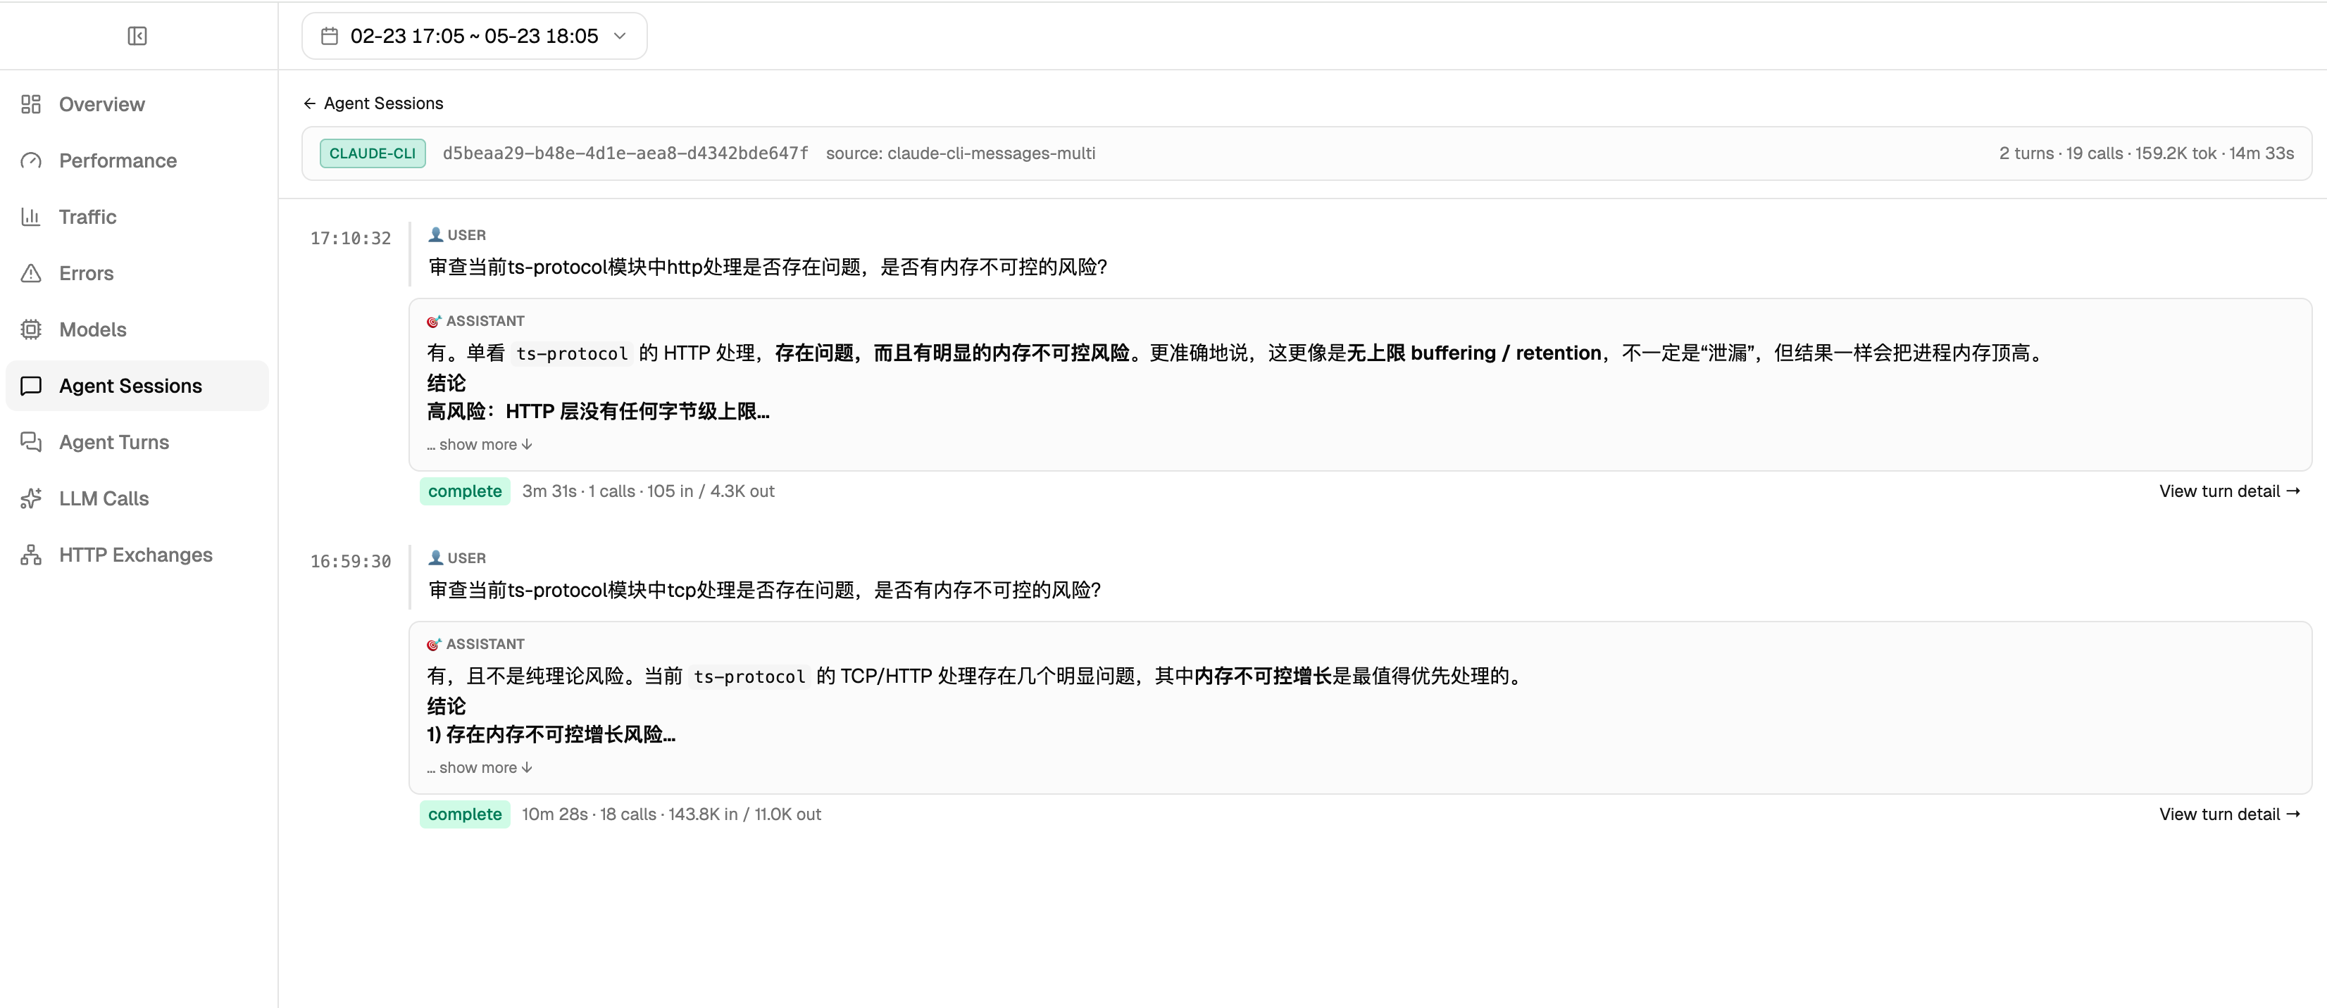This screenshot has height=1008, width=2327.
Task: Click the back arrow beside Agent Sessions
Action: click(309, 103)
